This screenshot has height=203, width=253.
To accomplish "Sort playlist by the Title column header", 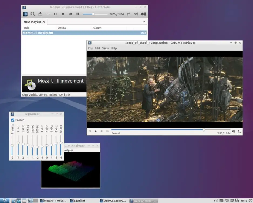I will coord(26,28).
